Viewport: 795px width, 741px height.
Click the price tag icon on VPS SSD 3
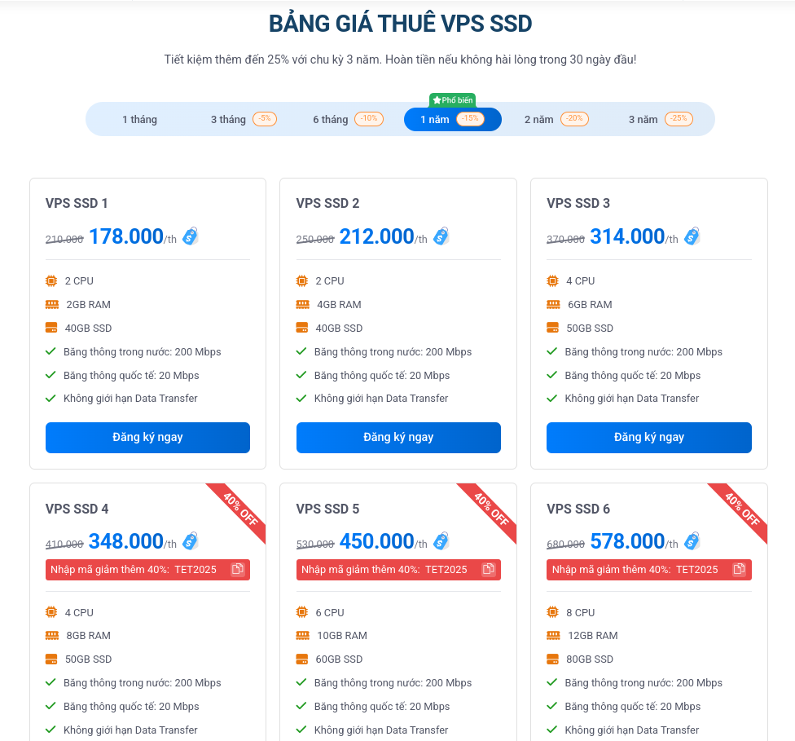pos(692,236)
